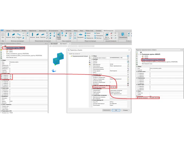Screen dimensions: 184x143
Task: Choose the Перекрытие tool
Action: [x=89, y=38]
